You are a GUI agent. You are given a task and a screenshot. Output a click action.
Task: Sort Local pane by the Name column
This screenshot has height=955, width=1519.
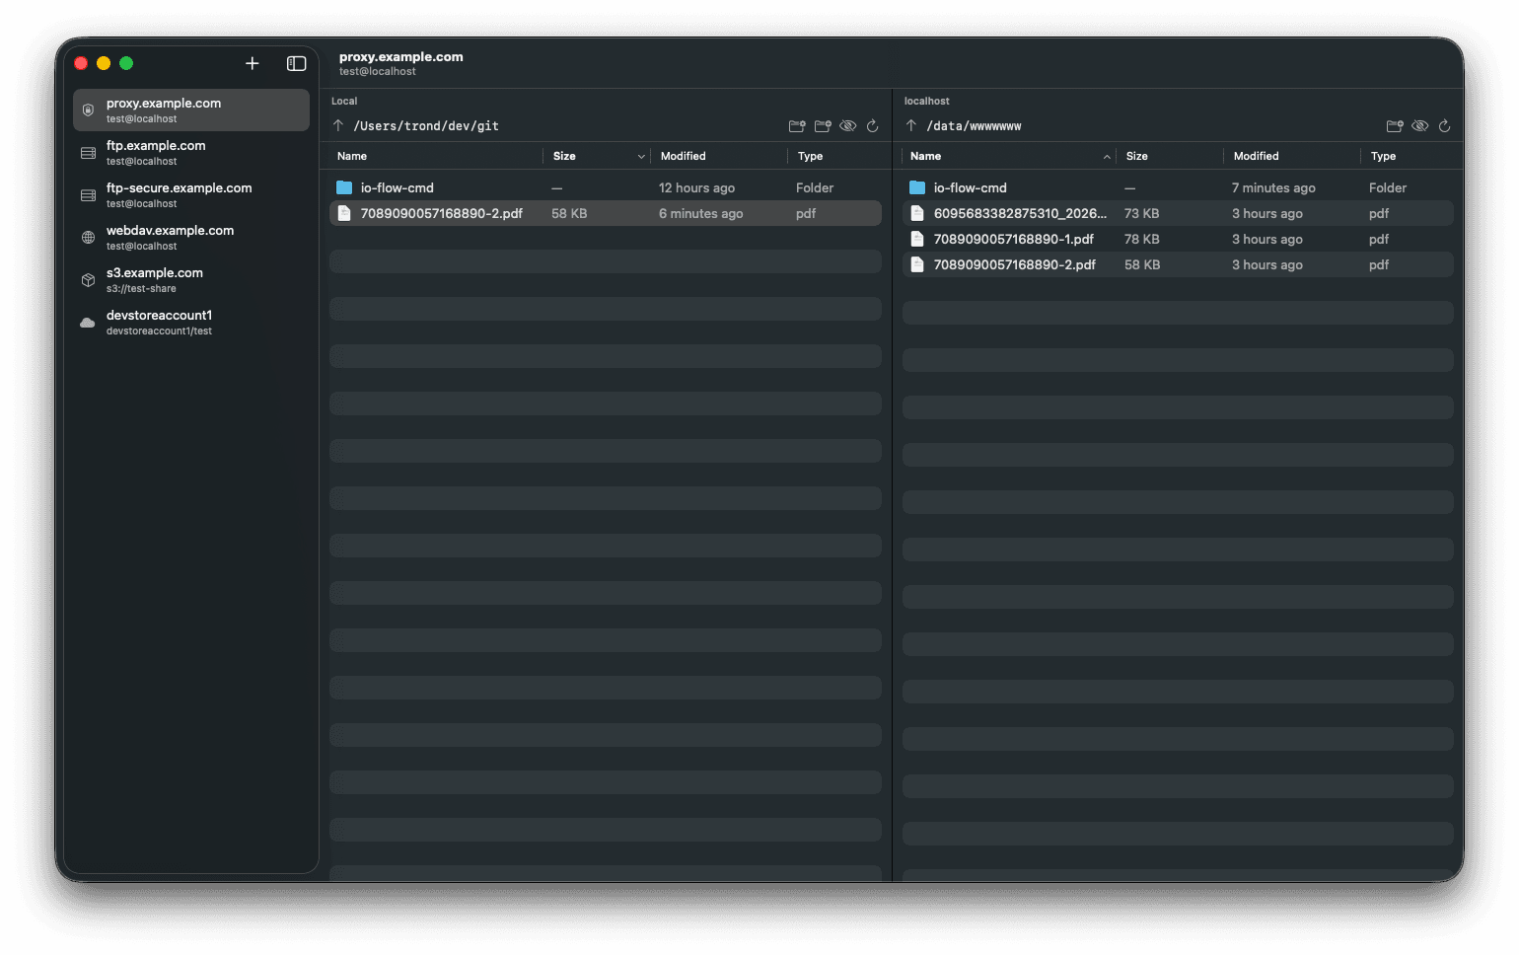click(x=352, y=156)
